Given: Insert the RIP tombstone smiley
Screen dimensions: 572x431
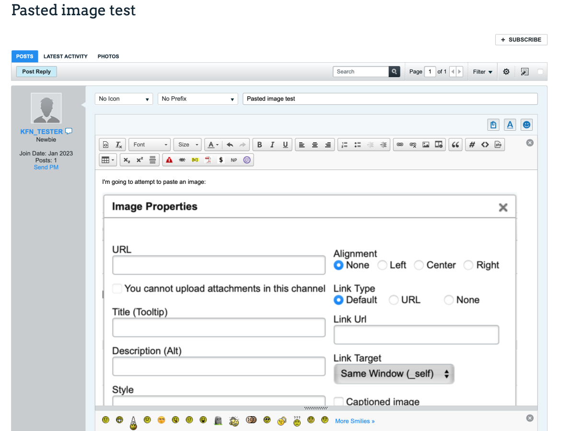Looking at the screenshot, I should (218, 421).
